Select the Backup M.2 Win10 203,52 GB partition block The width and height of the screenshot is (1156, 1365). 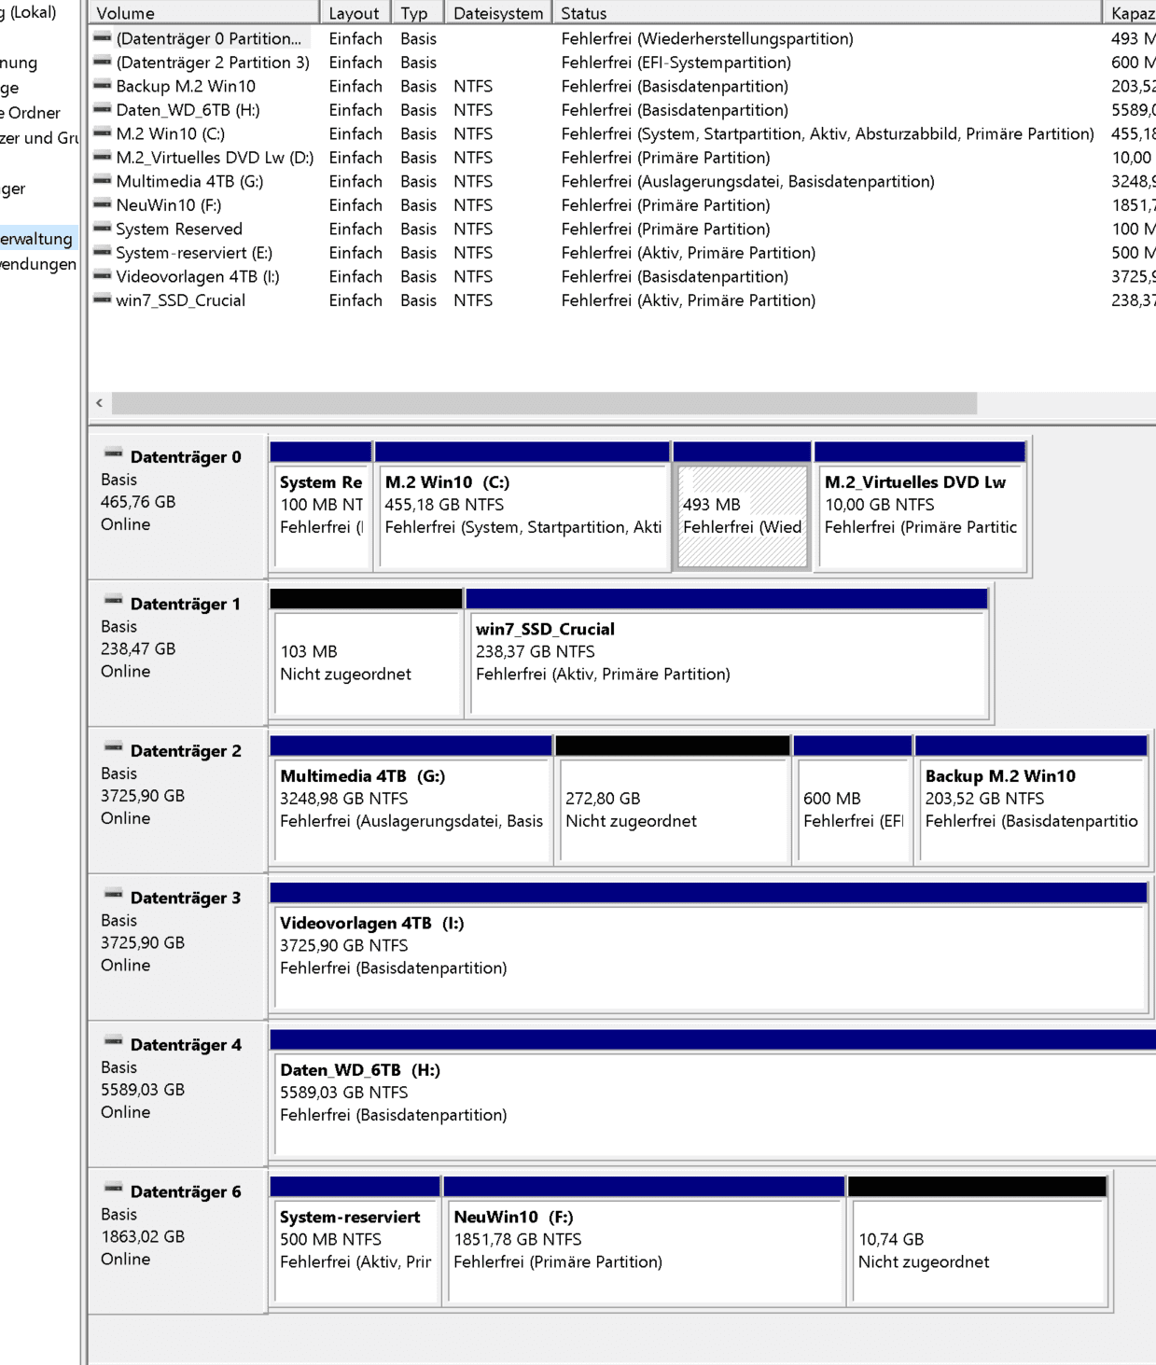(1032, 800)
